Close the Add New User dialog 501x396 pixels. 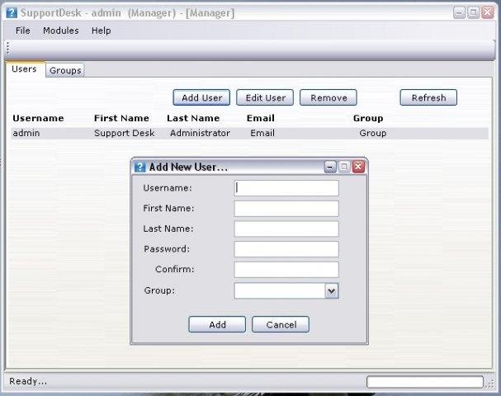tap(358, 167)
